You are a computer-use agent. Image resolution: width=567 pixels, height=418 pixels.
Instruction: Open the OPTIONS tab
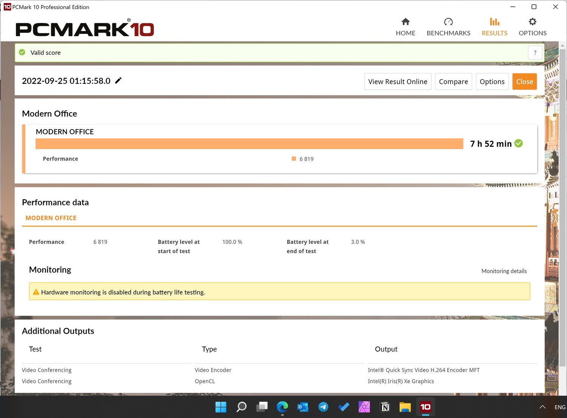click(533, 27)
